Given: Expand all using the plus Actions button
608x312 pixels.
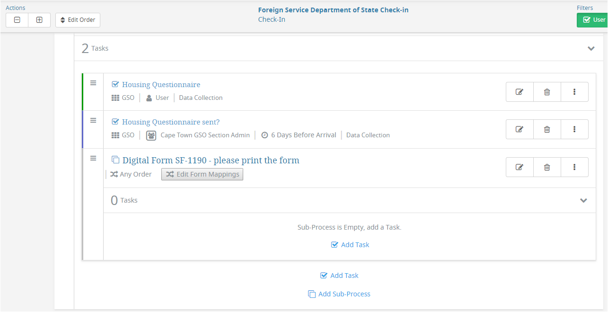Looking at the screenshot, I should (39, 20).
